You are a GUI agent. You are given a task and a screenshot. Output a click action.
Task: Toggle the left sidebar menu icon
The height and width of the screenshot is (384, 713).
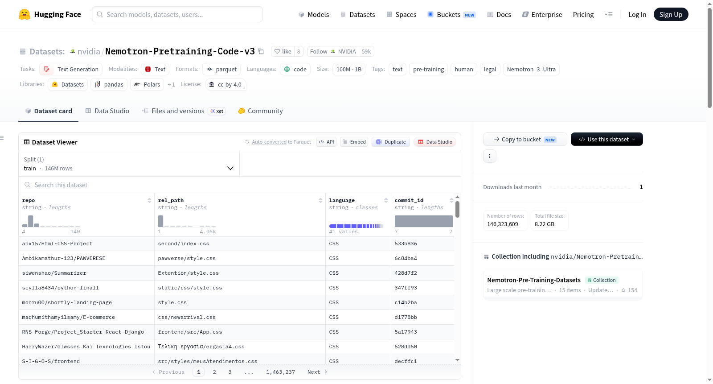pyautogui.click(x=2, y=138)
